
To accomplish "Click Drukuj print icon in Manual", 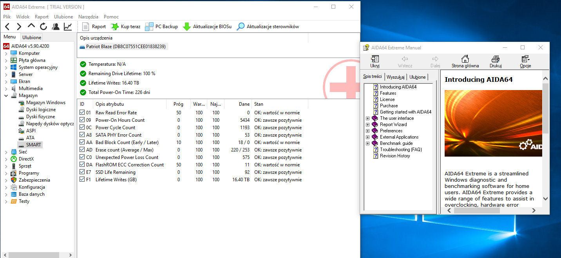I will 496,61.
